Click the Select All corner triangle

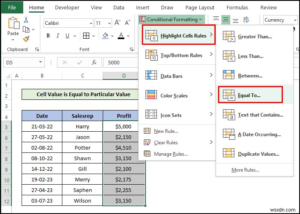(7, 76)
